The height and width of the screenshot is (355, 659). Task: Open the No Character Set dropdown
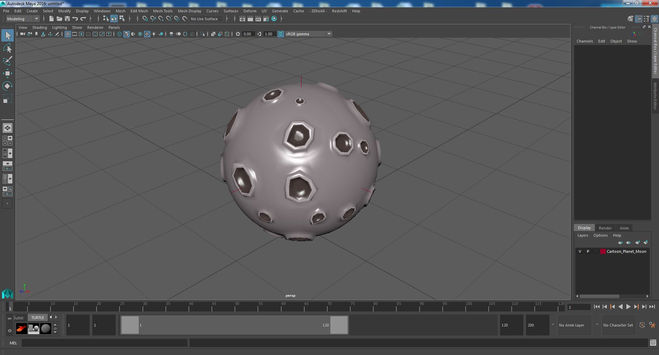pos(618,325)
